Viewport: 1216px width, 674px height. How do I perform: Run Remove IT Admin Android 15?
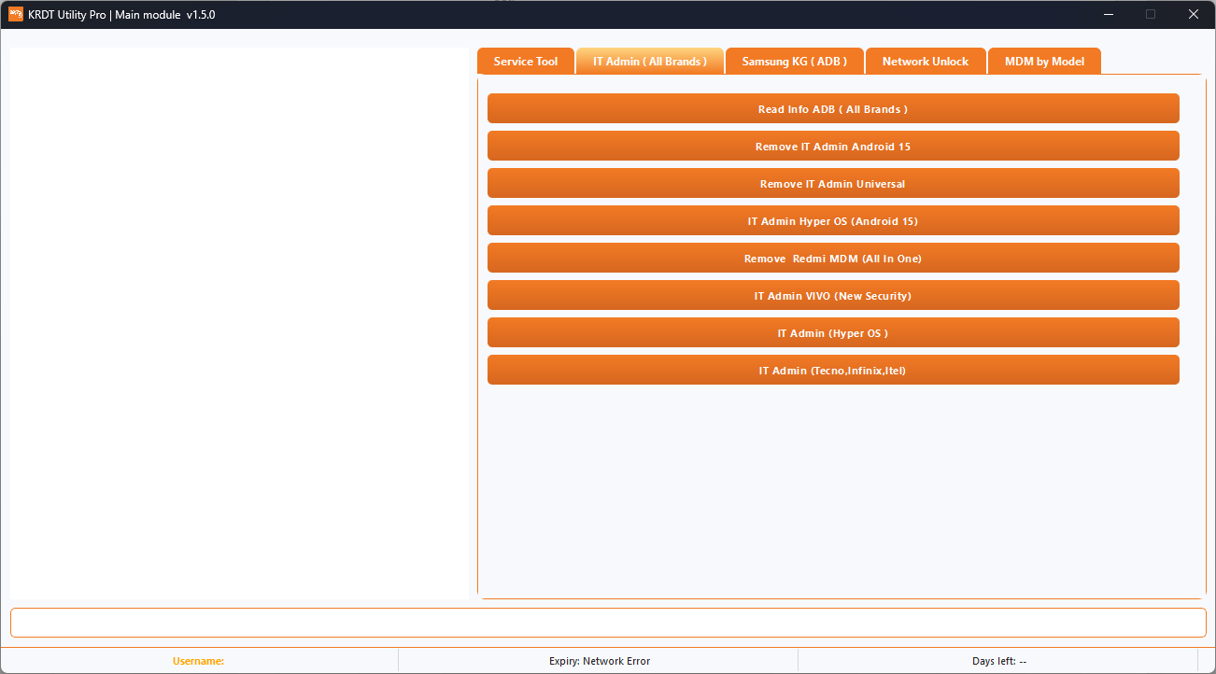pos(832,146)
